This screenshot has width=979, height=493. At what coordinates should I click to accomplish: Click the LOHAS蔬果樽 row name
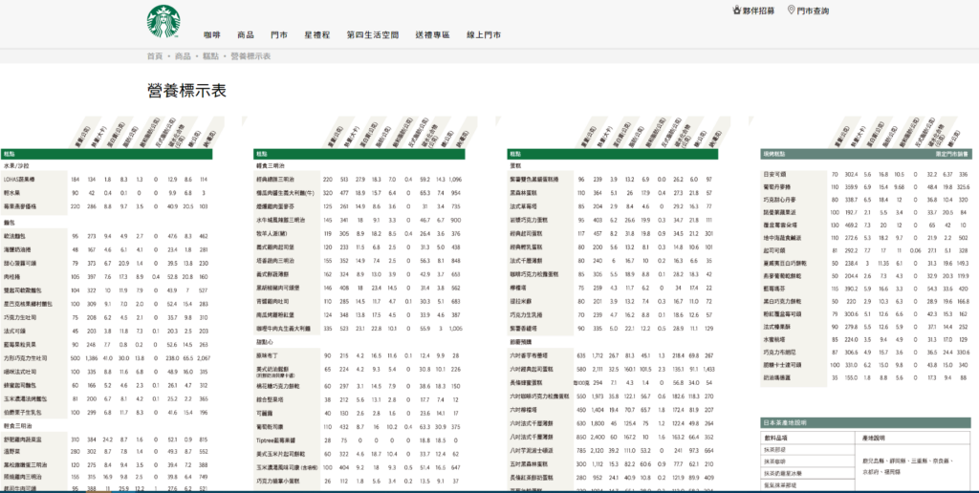click(21, 179)
